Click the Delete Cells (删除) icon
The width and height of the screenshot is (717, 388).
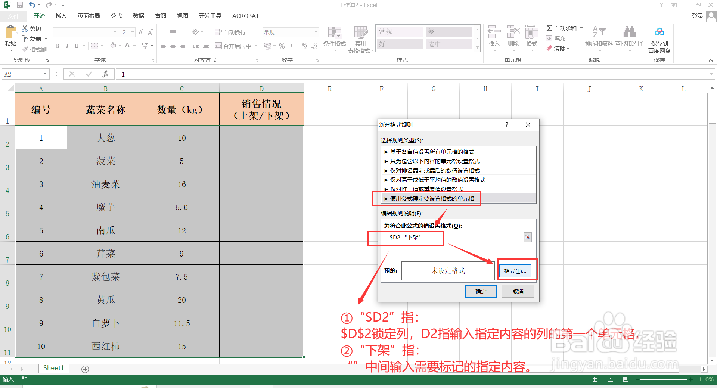tap(513, 37)
